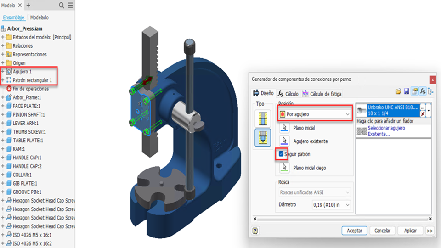Image resolution: width=441 pixels, height=248 pixels.
Task: Open the Diseño tab in bolt dialog
Action: click(263, 93)
